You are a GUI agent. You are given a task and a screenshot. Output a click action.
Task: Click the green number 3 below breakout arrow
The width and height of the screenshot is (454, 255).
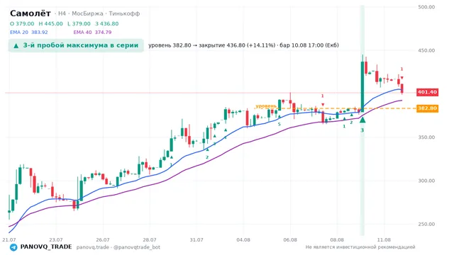[362, 130]
